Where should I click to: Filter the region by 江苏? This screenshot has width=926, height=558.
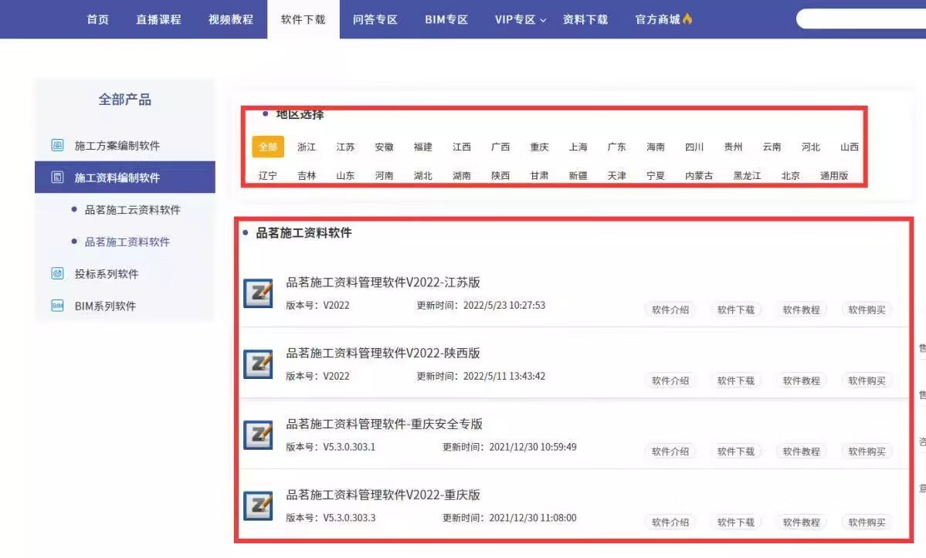tap(345, 147)
